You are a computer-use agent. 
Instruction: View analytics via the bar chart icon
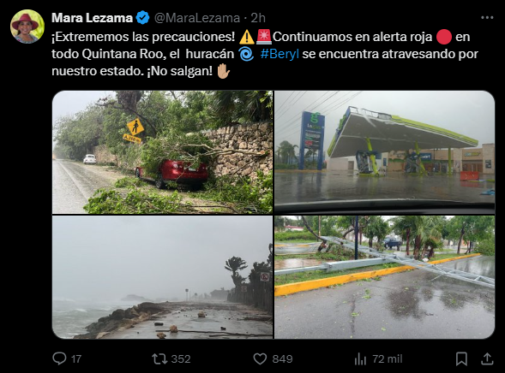click(360, 358)
